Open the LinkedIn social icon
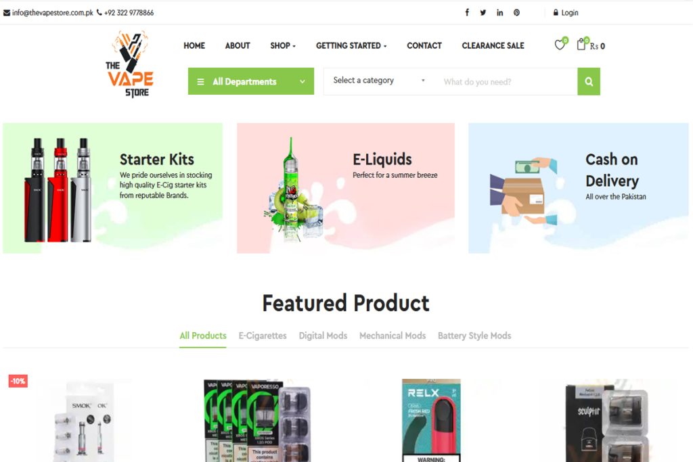This screenshot has height=462, width=693. 500,12
